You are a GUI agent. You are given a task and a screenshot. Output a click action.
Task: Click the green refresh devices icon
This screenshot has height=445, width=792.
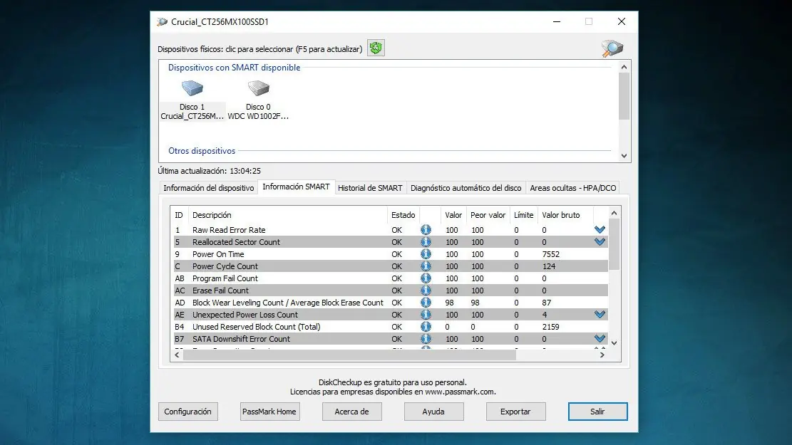pos(376,48)
